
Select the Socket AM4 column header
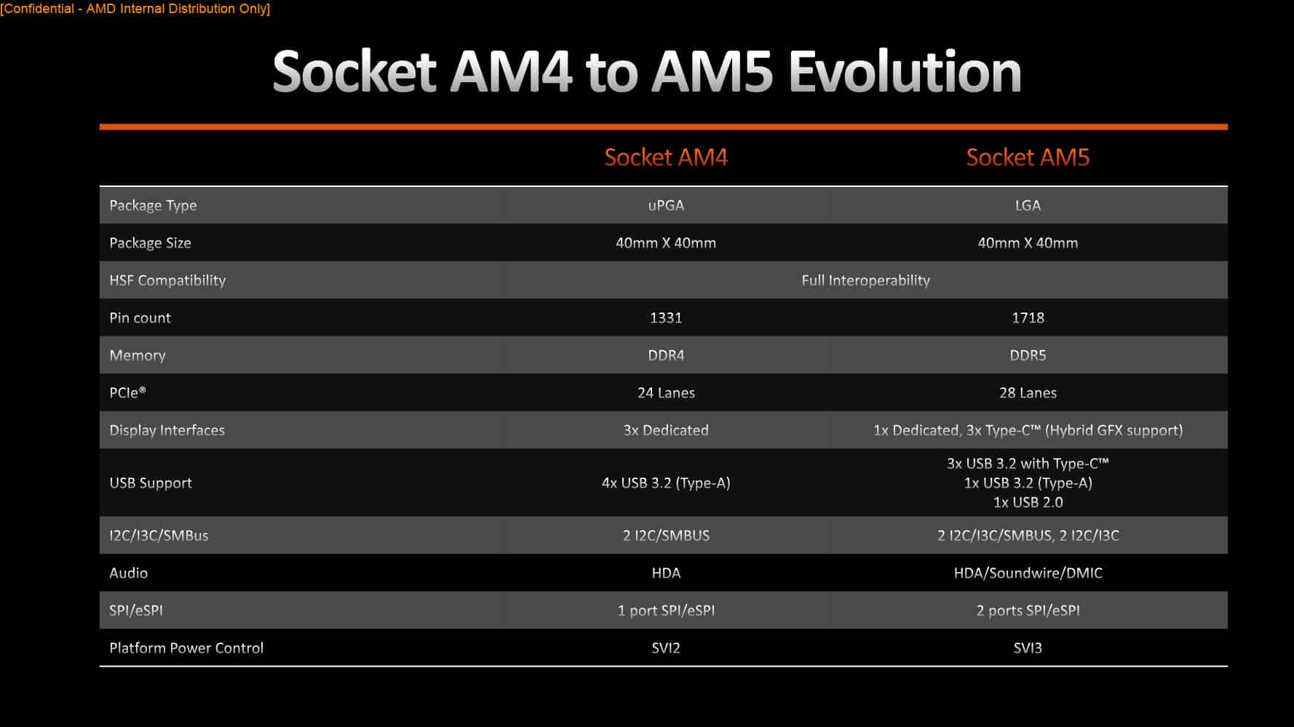point(666,157)
